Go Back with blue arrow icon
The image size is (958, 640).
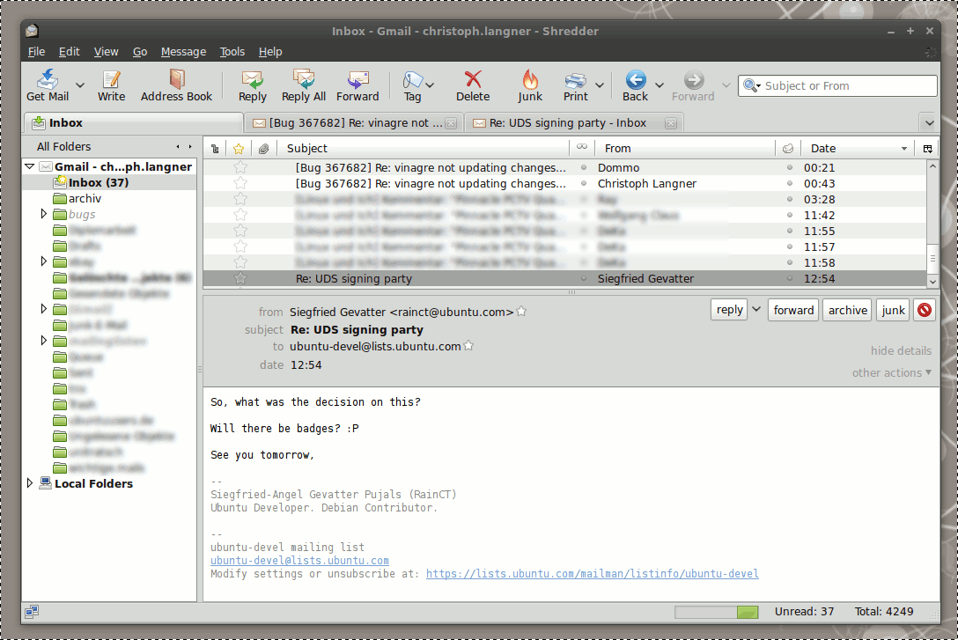click(636, 79)
